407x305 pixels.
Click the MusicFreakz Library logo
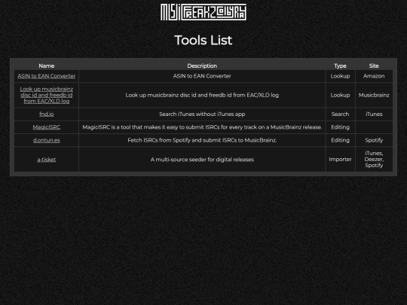[x=203, y=12]
